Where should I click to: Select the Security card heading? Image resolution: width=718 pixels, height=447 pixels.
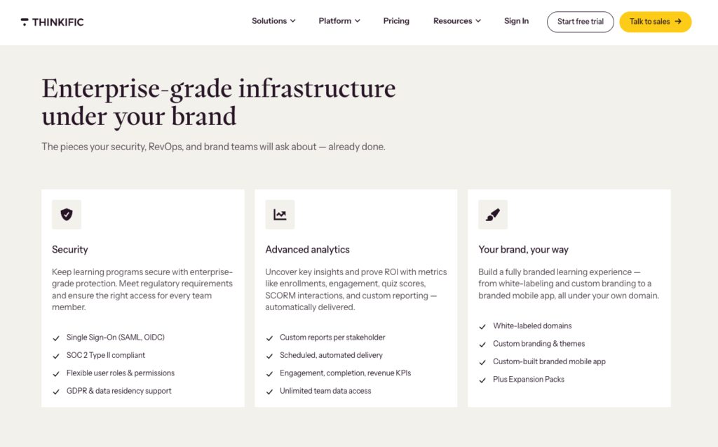69,249
